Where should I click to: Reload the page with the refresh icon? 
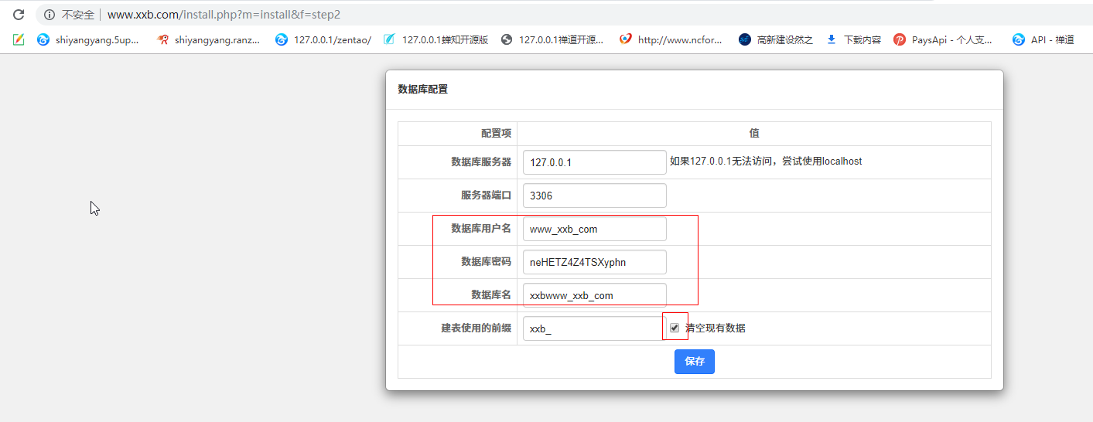[19, 15]
